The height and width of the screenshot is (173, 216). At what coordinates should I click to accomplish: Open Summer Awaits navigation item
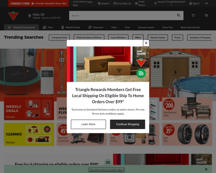146,27
